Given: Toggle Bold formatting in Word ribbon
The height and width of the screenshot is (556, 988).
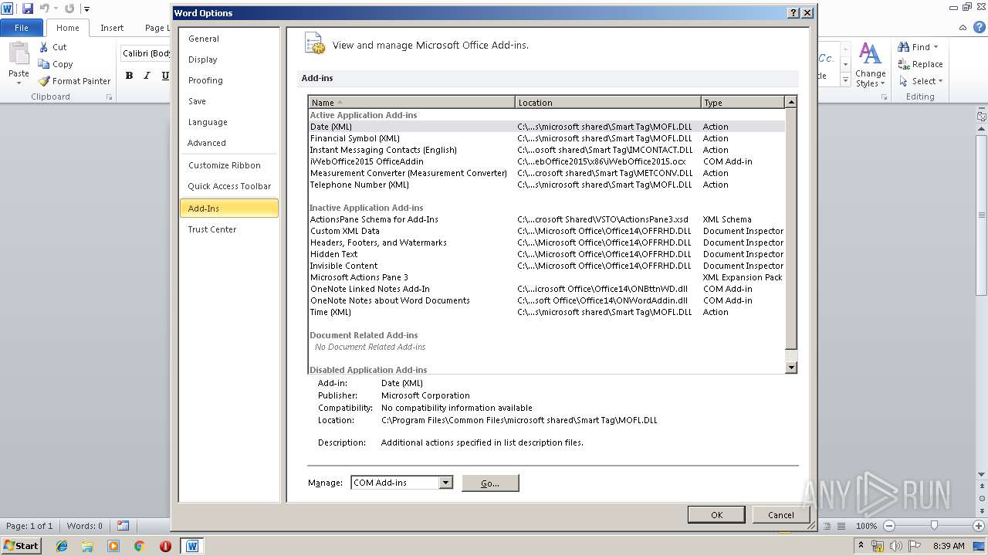Looking at the screenshot, I should coord(129,76).
